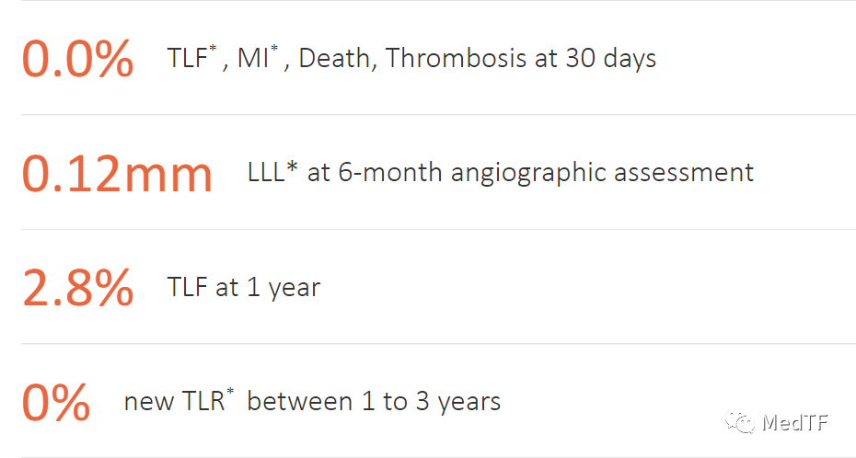The height and width of the screenshot is (458, 856).
Task: Click the word Death in first row
Action: [334, 58]
